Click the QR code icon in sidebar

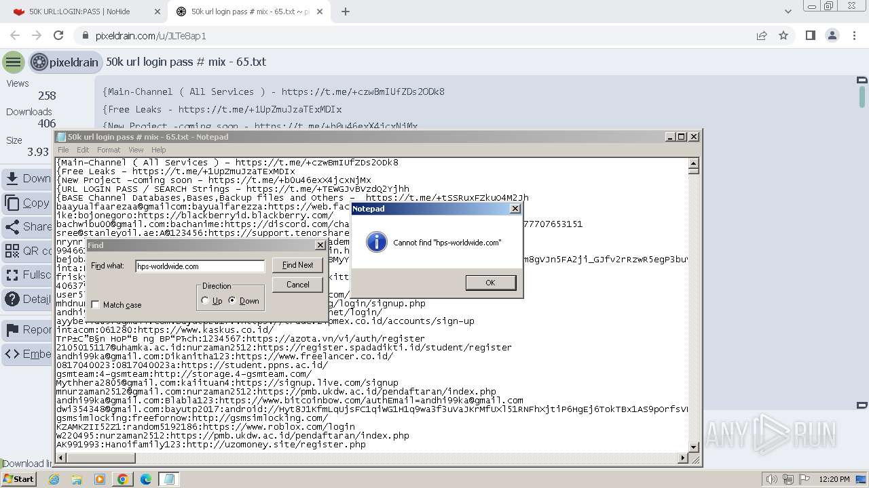[12, 251]
